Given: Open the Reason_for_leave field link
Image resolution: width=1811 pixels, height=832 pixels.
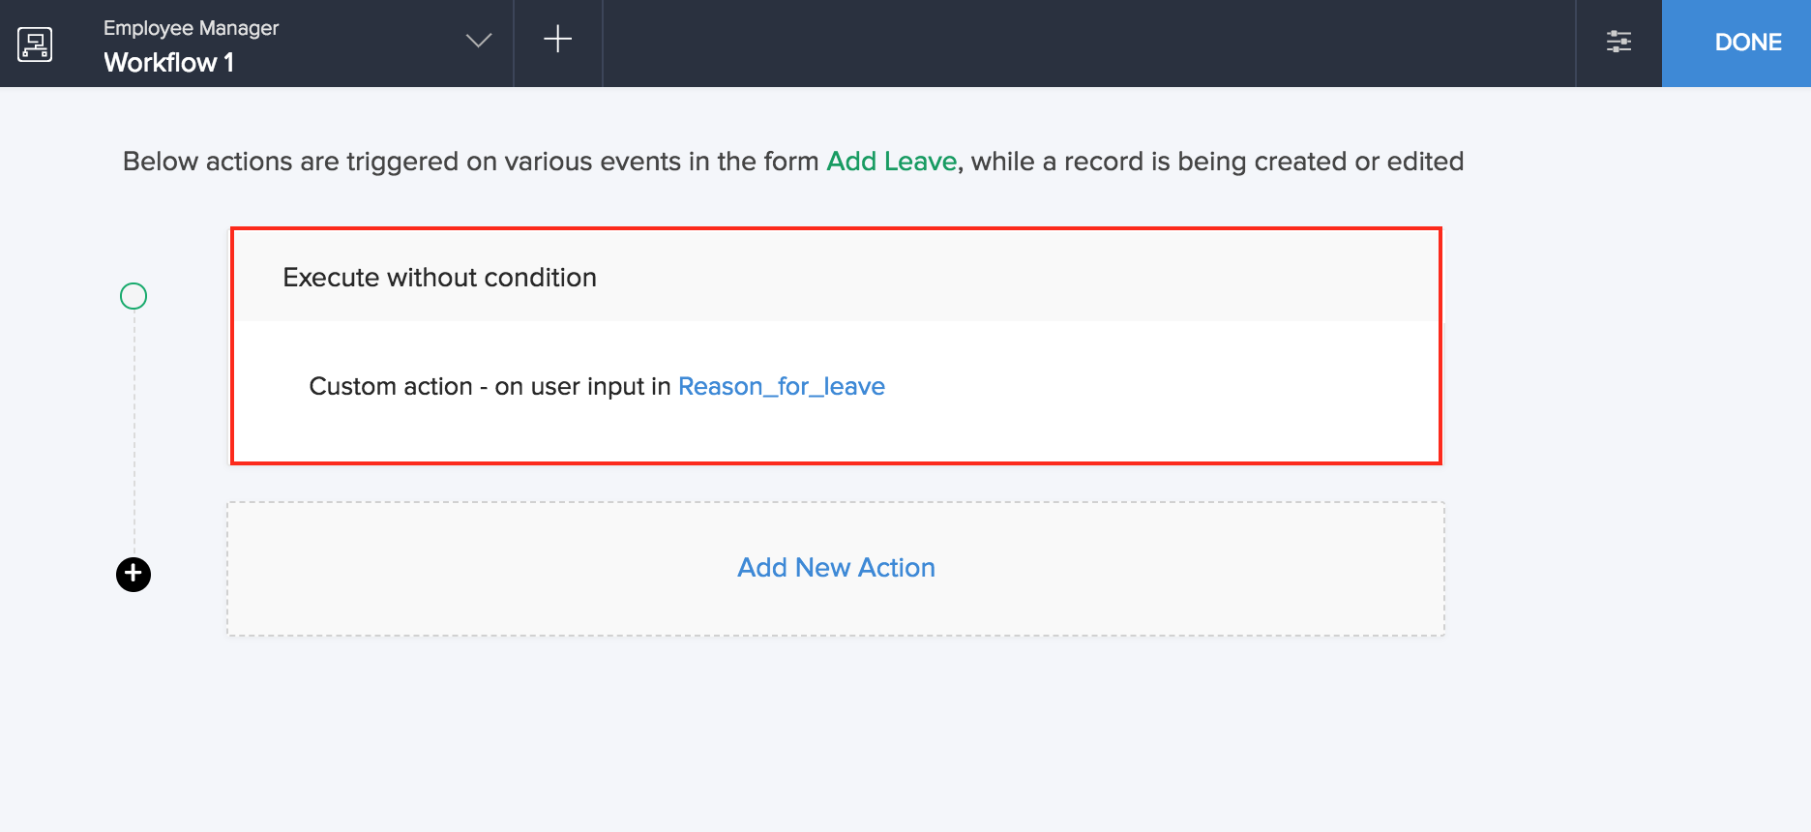Looking at the screenshot, I should tap(781, 387).
